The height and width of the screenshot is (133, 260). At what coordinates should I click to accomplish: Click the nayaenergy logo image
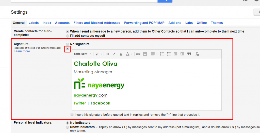click(x=99, y=84)
